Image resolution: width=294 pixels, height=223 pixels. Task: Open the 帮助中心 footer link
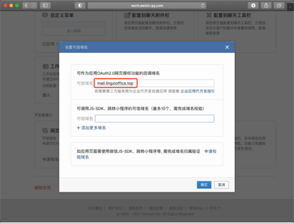pos(196,208)
